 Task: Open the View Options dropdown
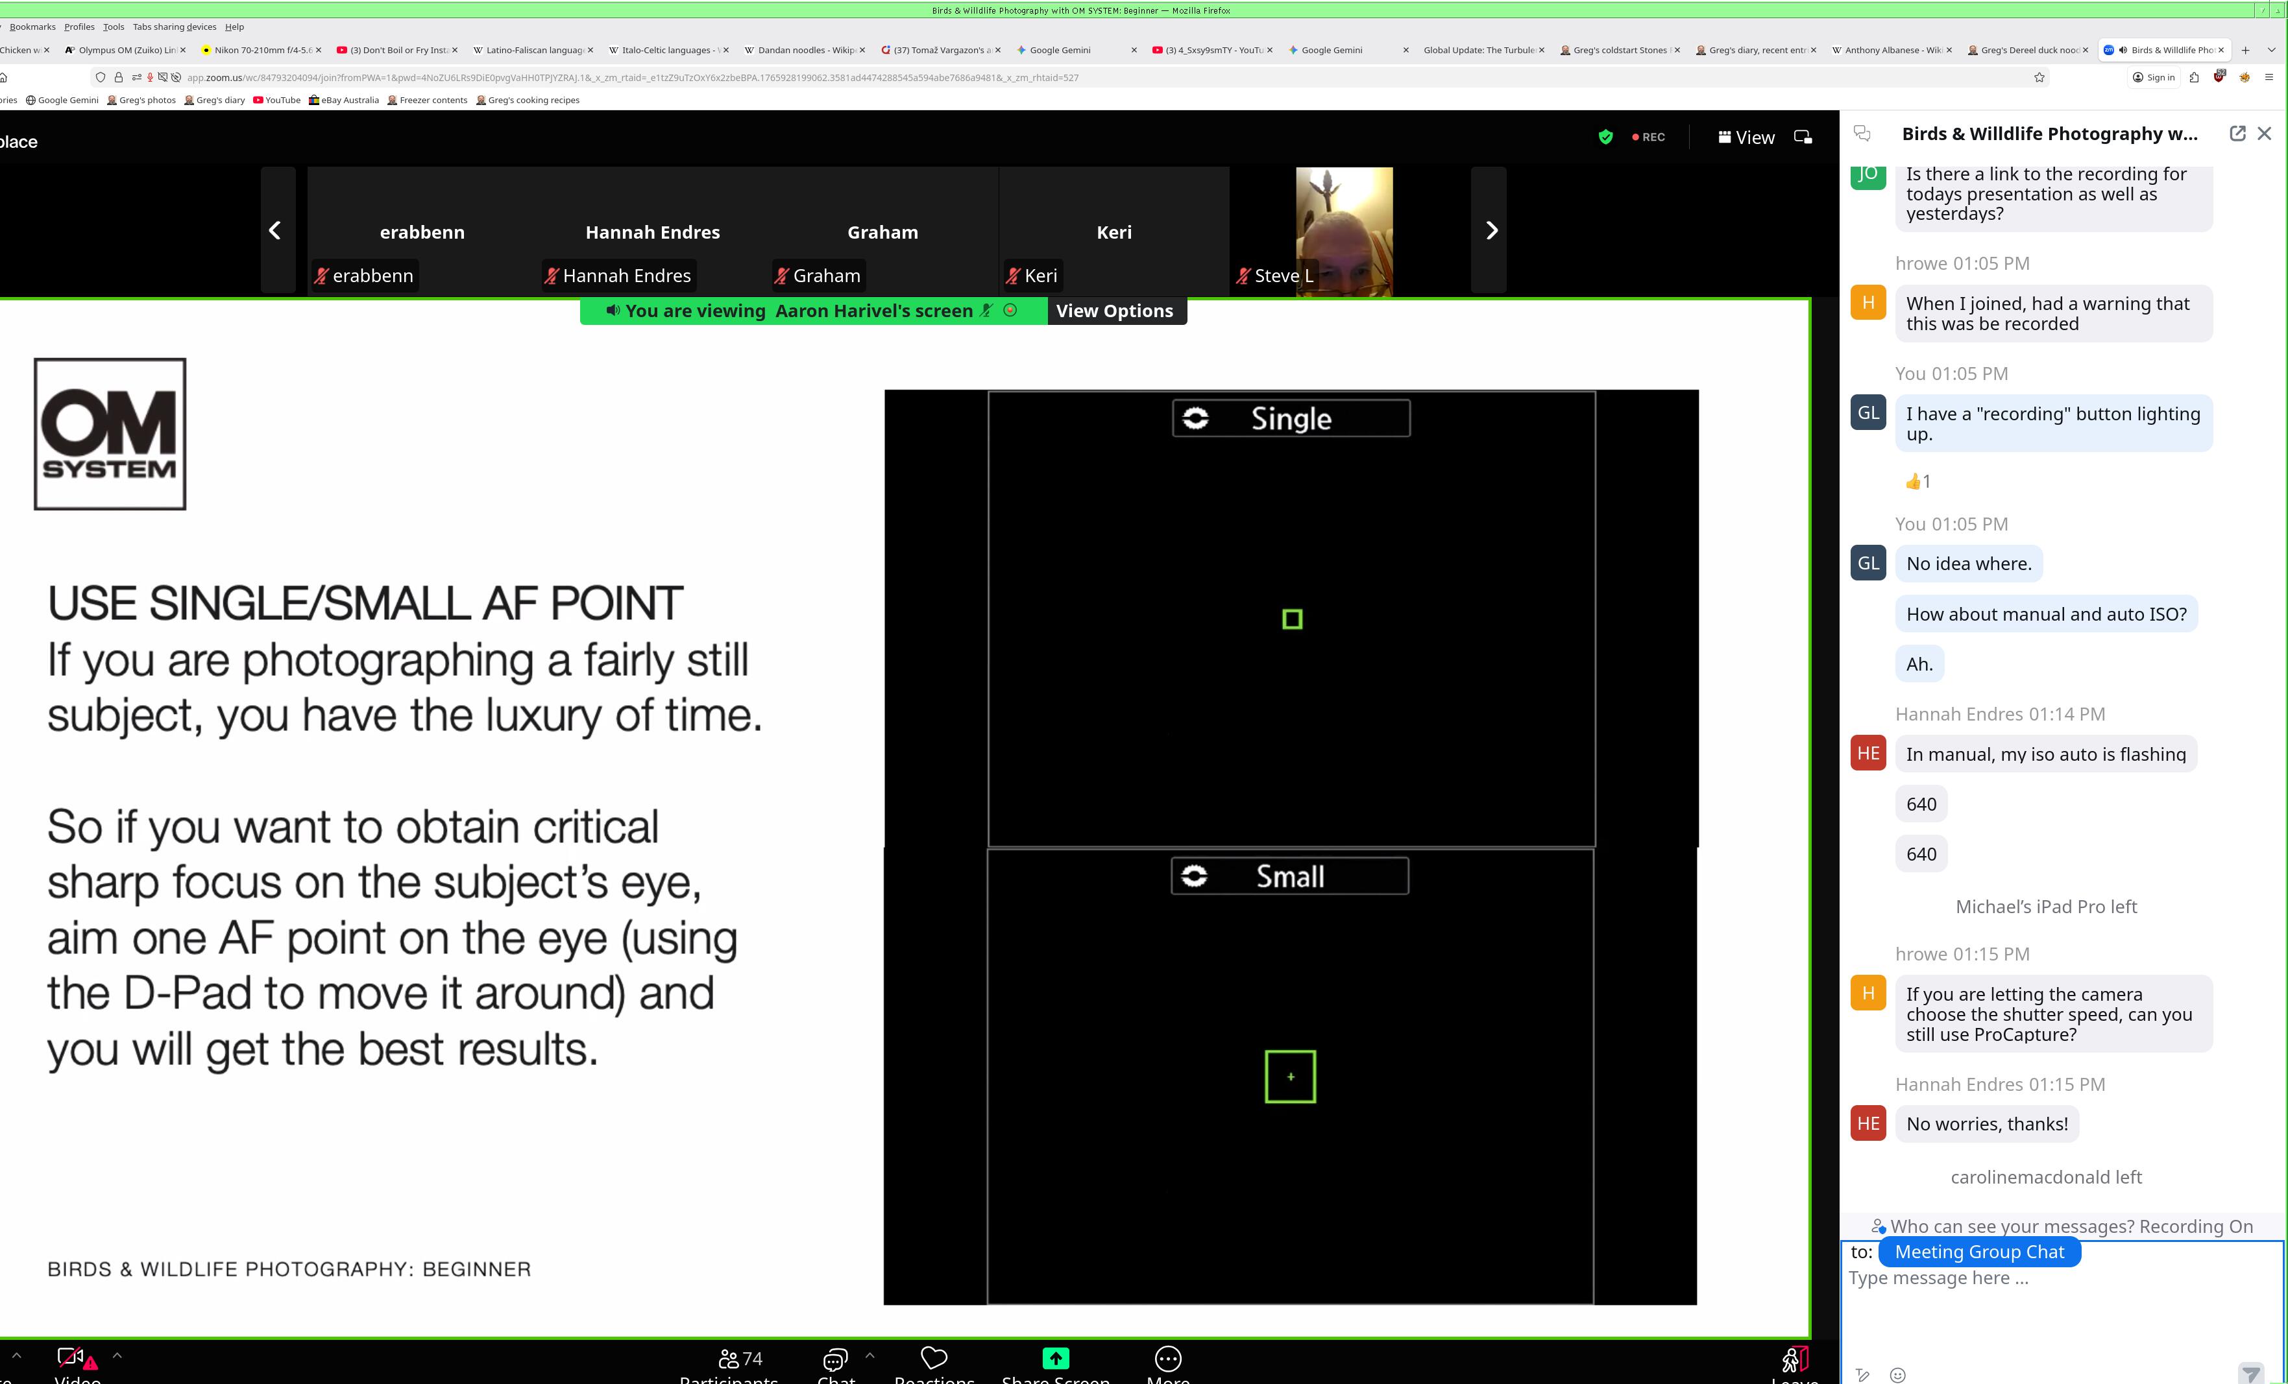click(1114, 311)
